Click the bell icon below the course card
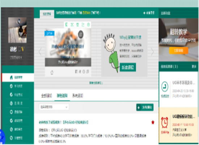This screenshot has width=199, height=145. (52, 72)
